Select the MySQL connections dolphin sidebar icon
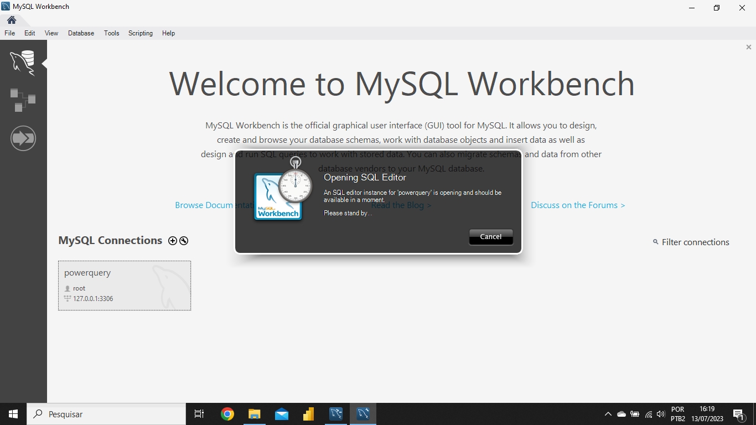Screen dimensions: 756x425 tap(23, 63)
